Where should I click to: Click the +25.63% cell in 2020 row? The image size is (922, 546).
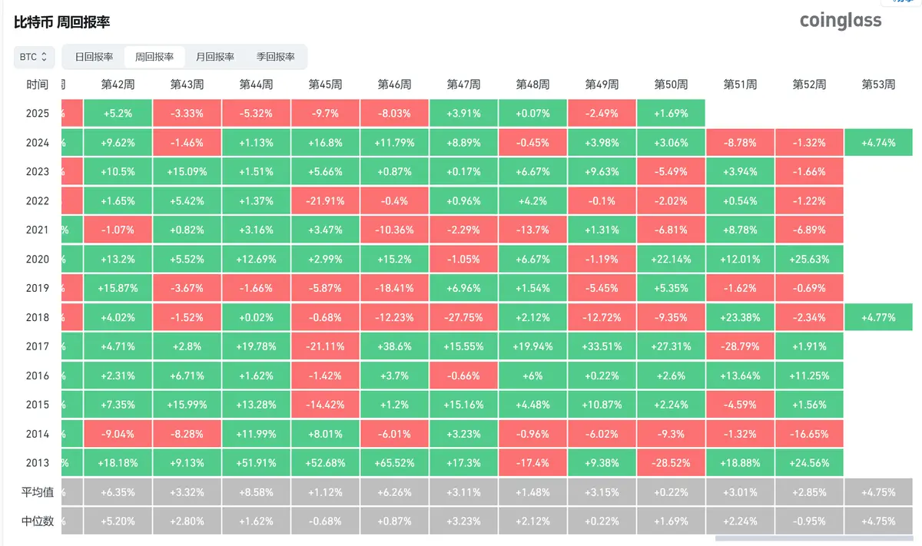pyautogui.click(x=810, y=259)
